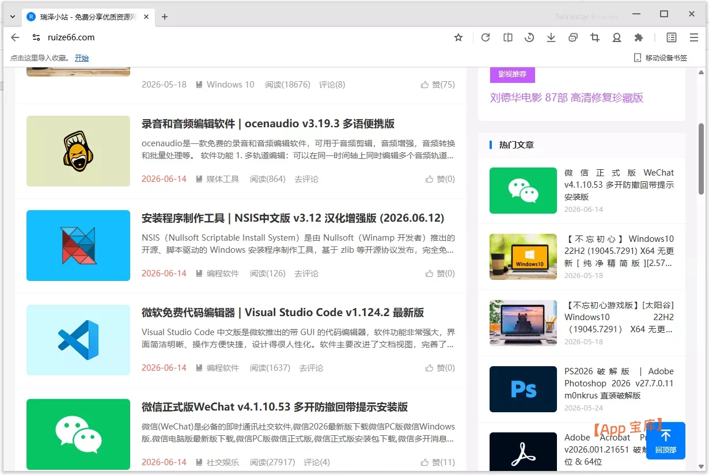The image size is (709, 475).
Task: Like ocenaudio article via 赞(0)
Action: point(440,179)
